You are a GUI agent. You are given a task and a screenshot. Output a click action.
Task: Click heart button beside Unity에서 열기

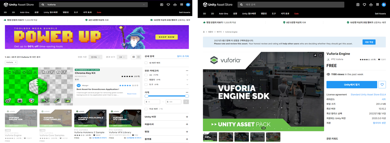coord(382,85)
